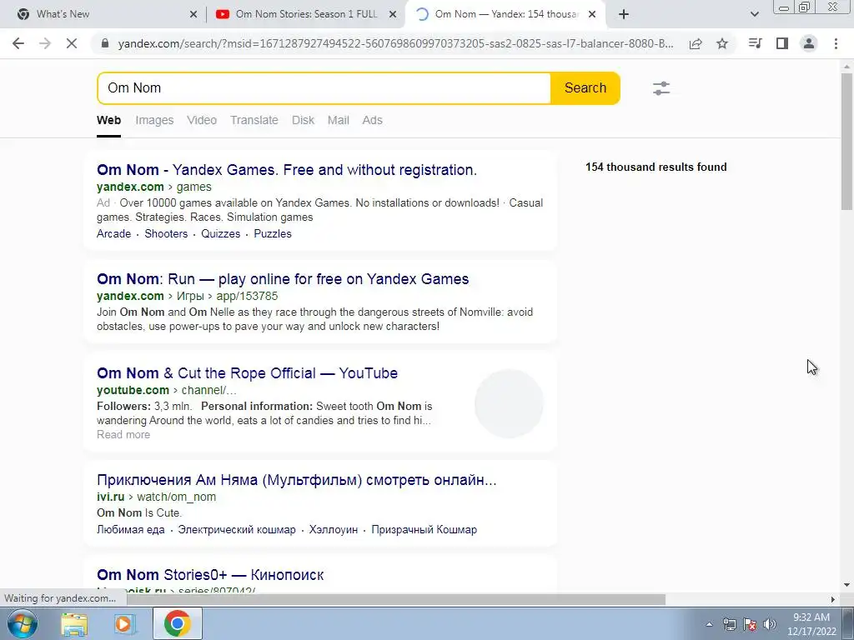Screen dimensions: 854x640
Task: Click scrollbar right arrow at bottom
Action: pos(833,599)
